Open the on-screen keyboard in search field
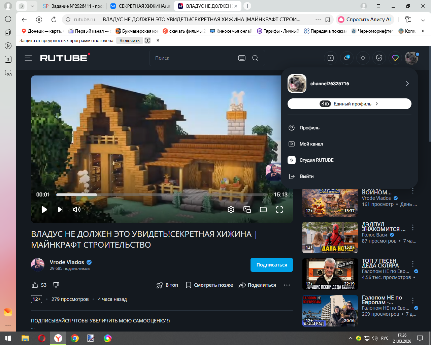 [242, 58]
